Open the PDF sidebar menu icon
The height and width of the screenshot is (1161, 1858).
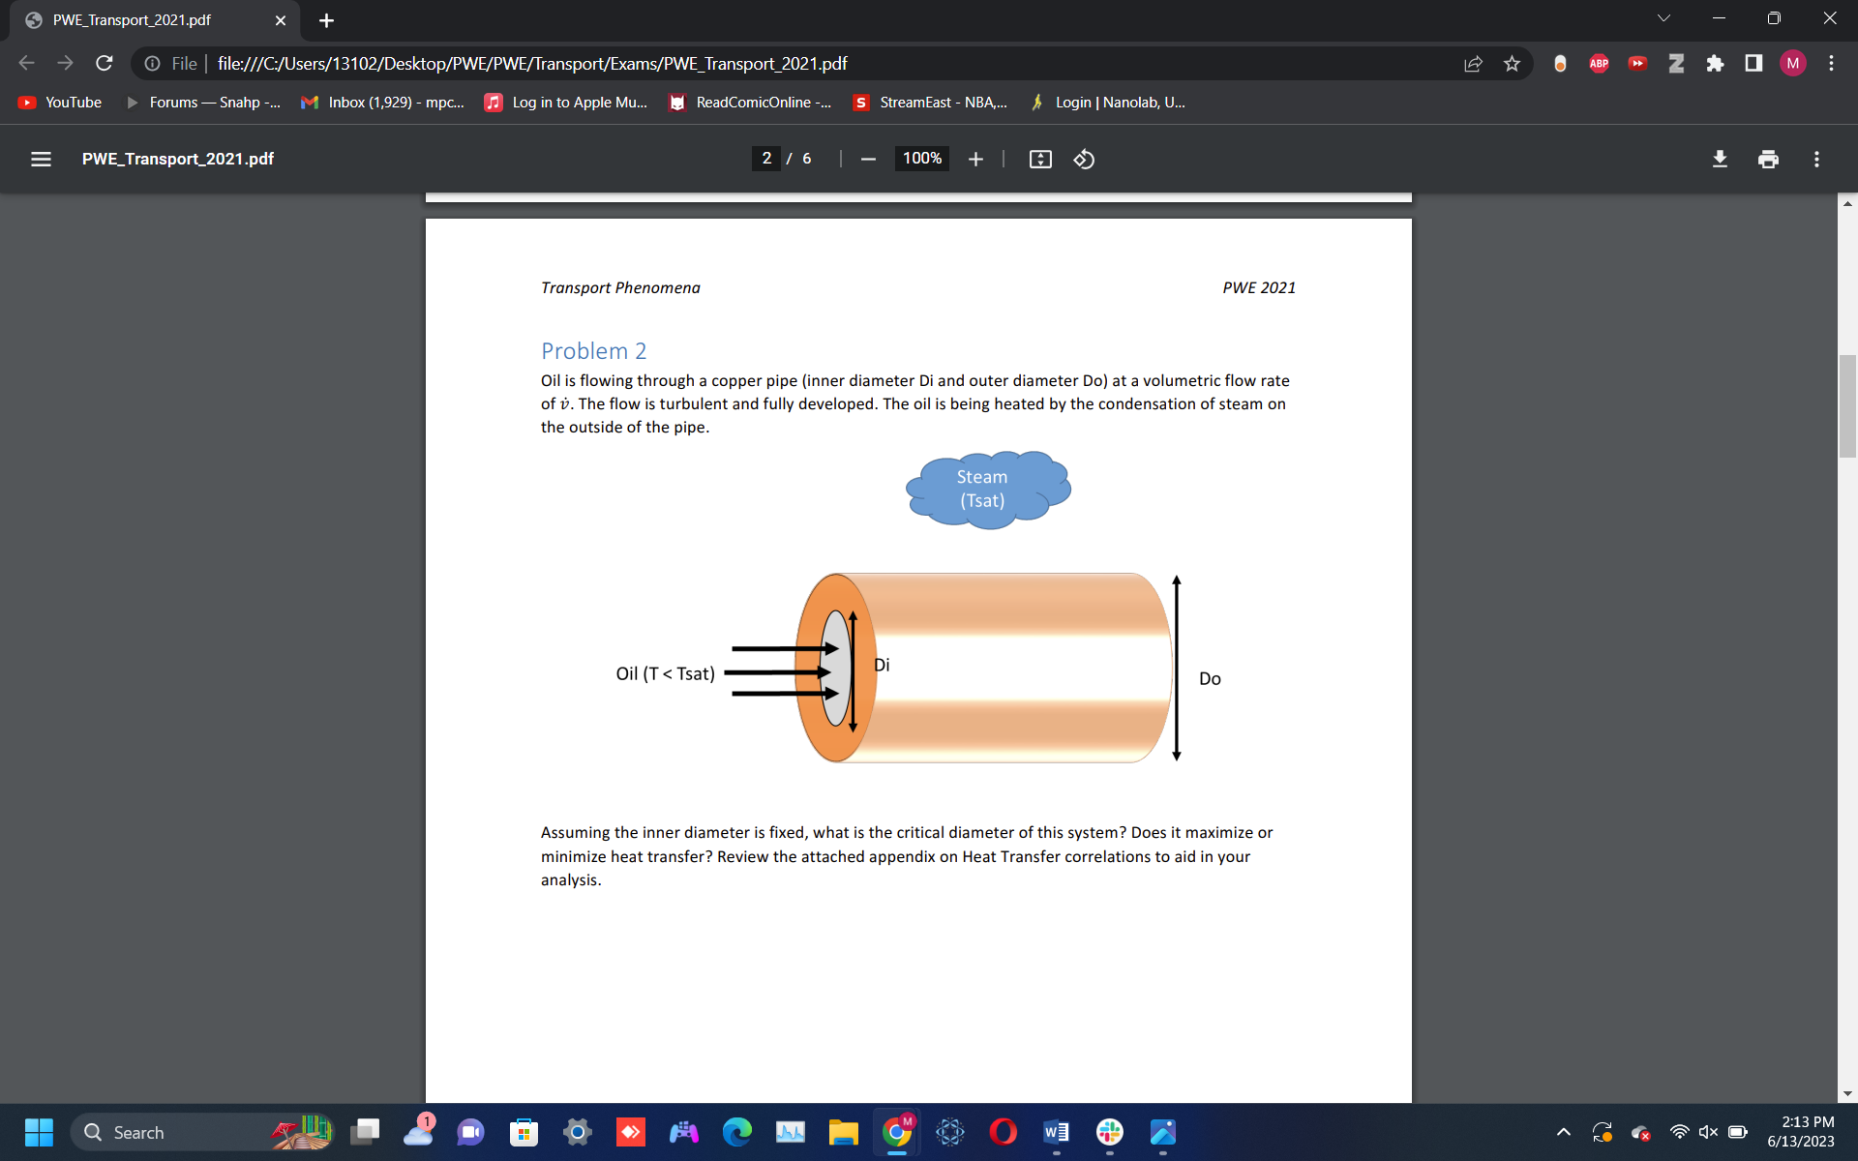[x=41, y=159]
